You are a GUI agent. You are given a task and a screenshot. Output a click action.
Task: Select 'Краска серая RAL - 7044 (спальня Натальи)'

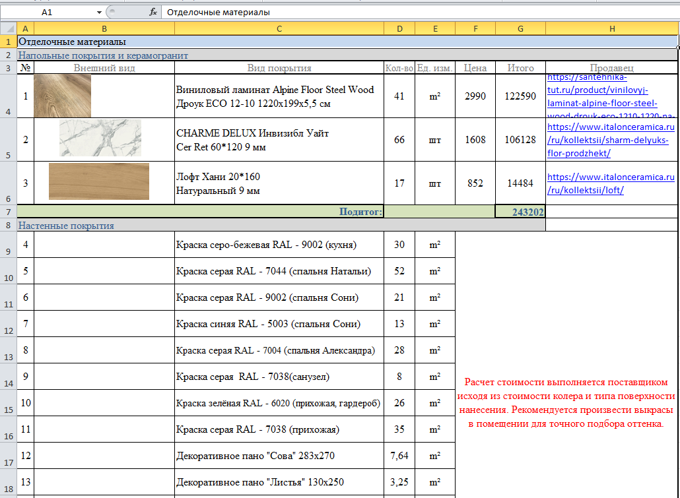pyautogui.click(x=279, y=271)
